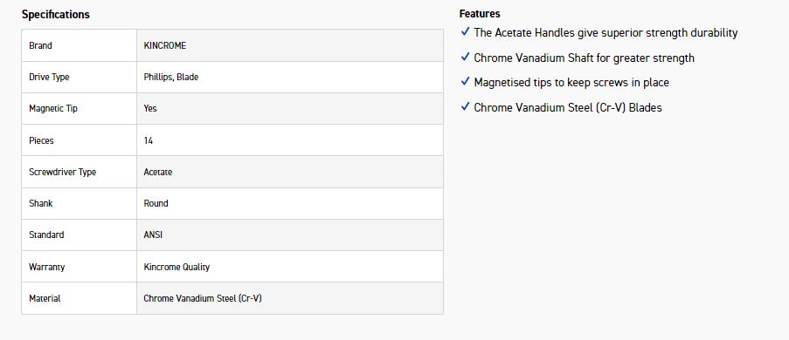Click the checkmark beside Magnetised tips feature
The height and width of the screenshot is (340, 789).
coord(465,82)
